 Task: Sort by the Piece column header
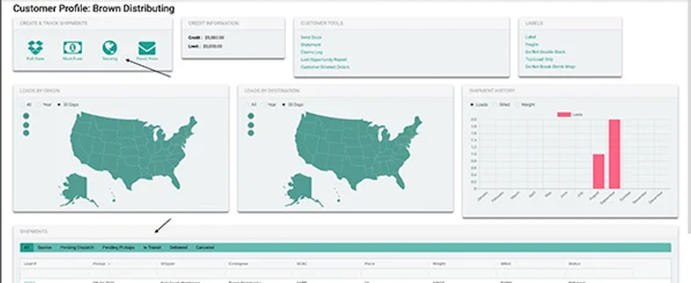click(x=369, y=264)
